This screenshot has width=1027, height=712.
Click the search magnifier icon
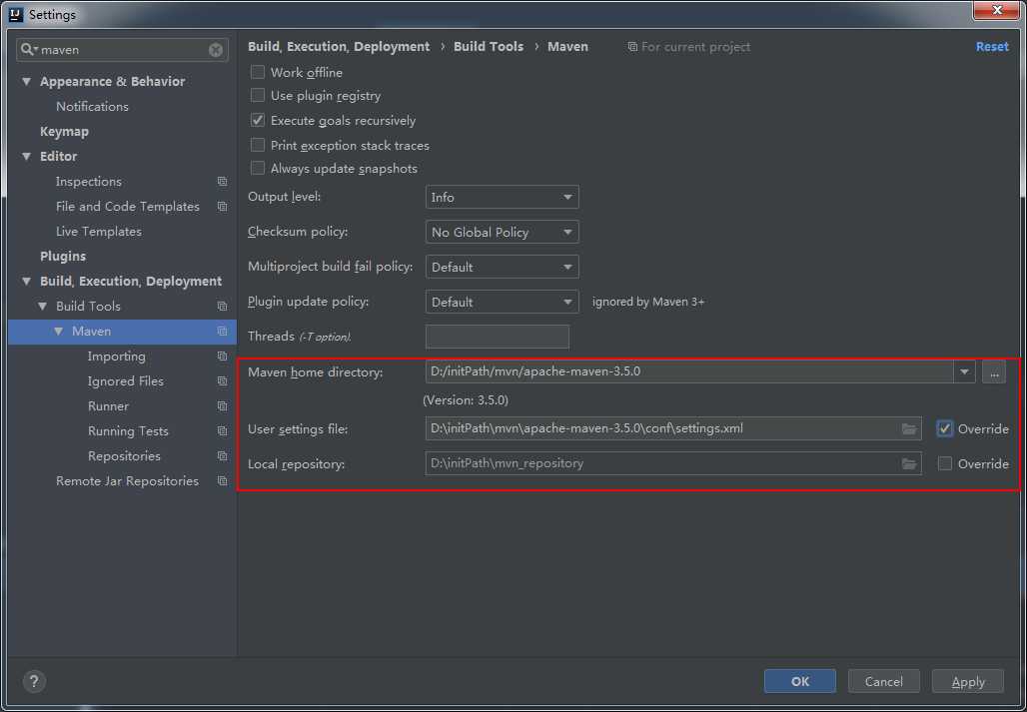[29, 50]
